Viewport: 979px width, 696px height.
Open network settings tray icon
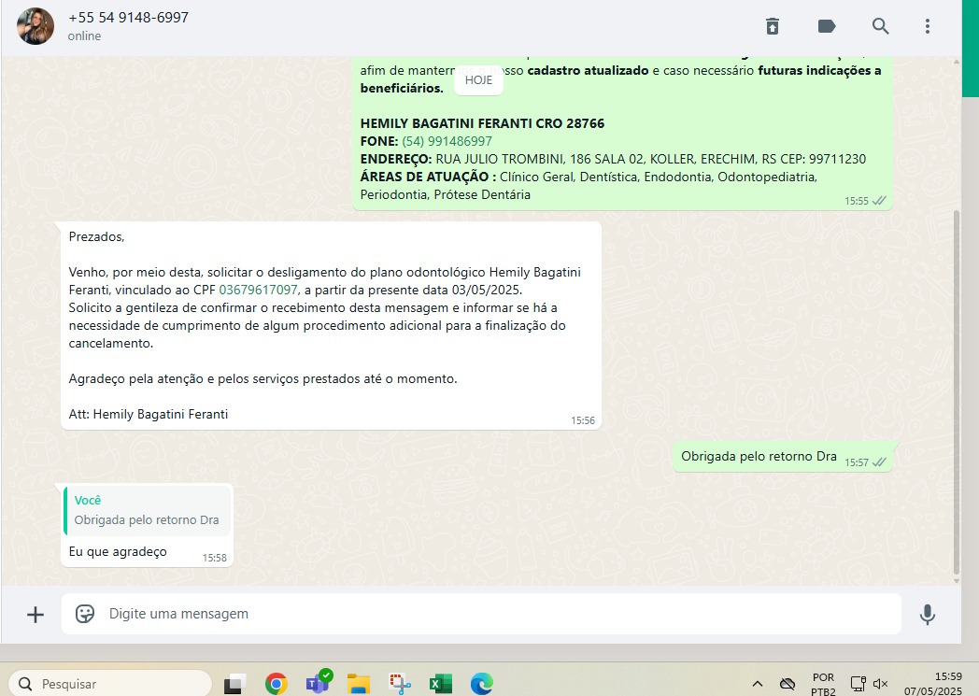point(858,684)
